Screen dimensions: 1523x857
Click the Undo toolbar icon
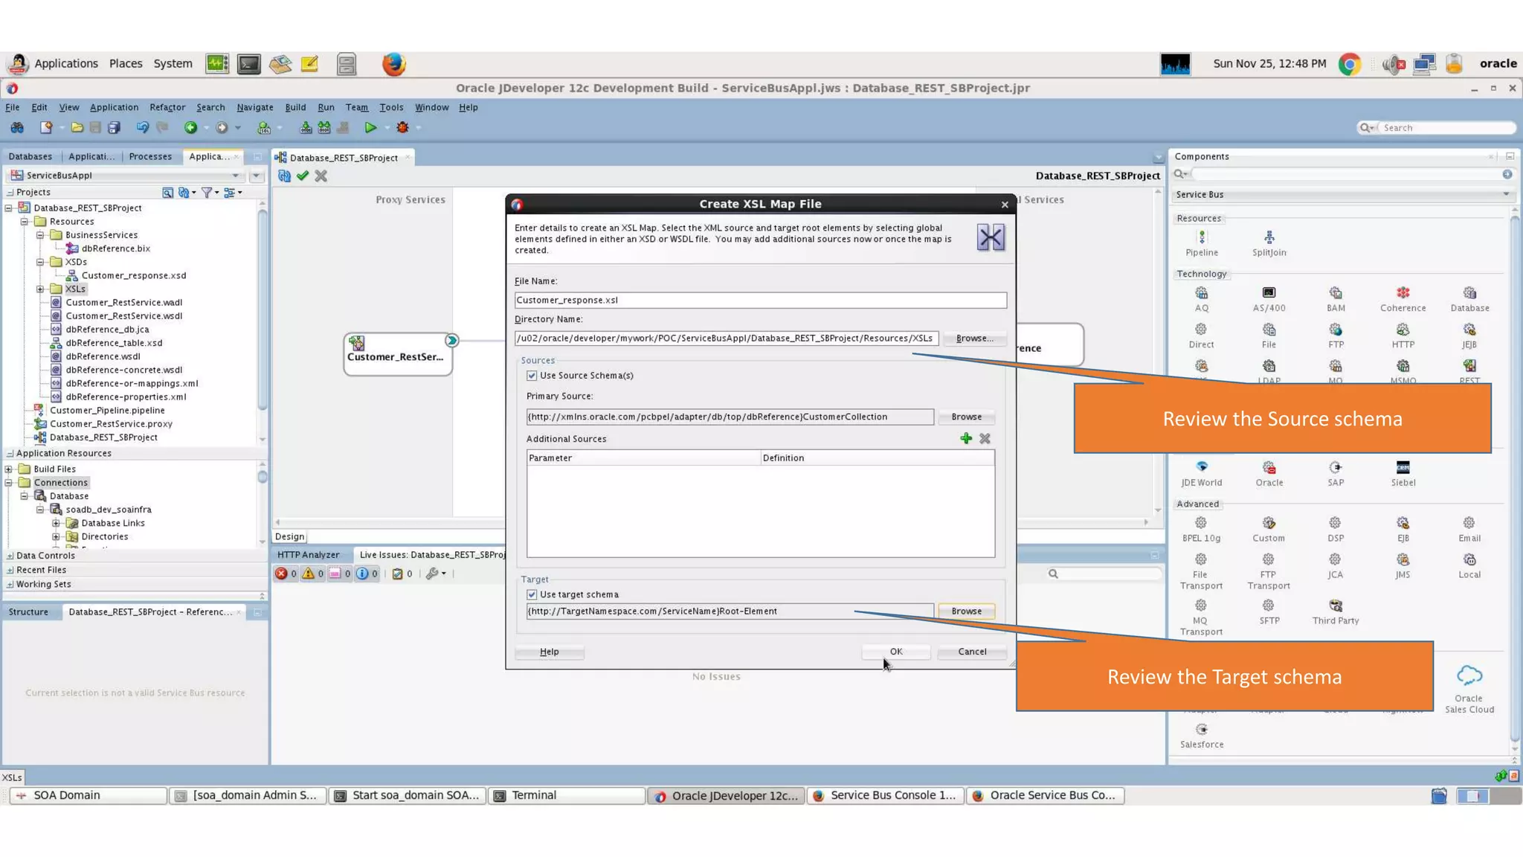click(142, 128)
